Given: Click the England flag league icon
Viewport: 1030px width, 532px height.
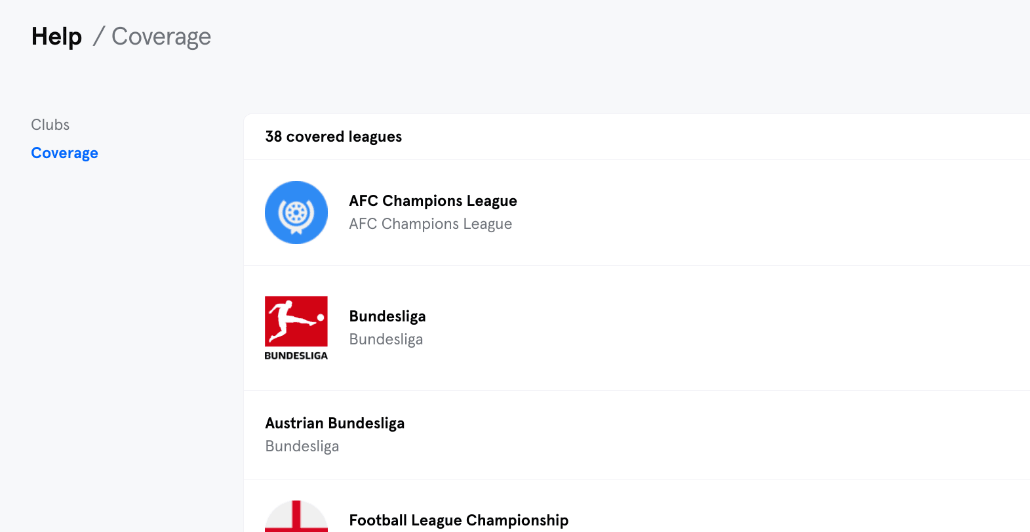Looking at the screenshot, I should pos(296,517).
